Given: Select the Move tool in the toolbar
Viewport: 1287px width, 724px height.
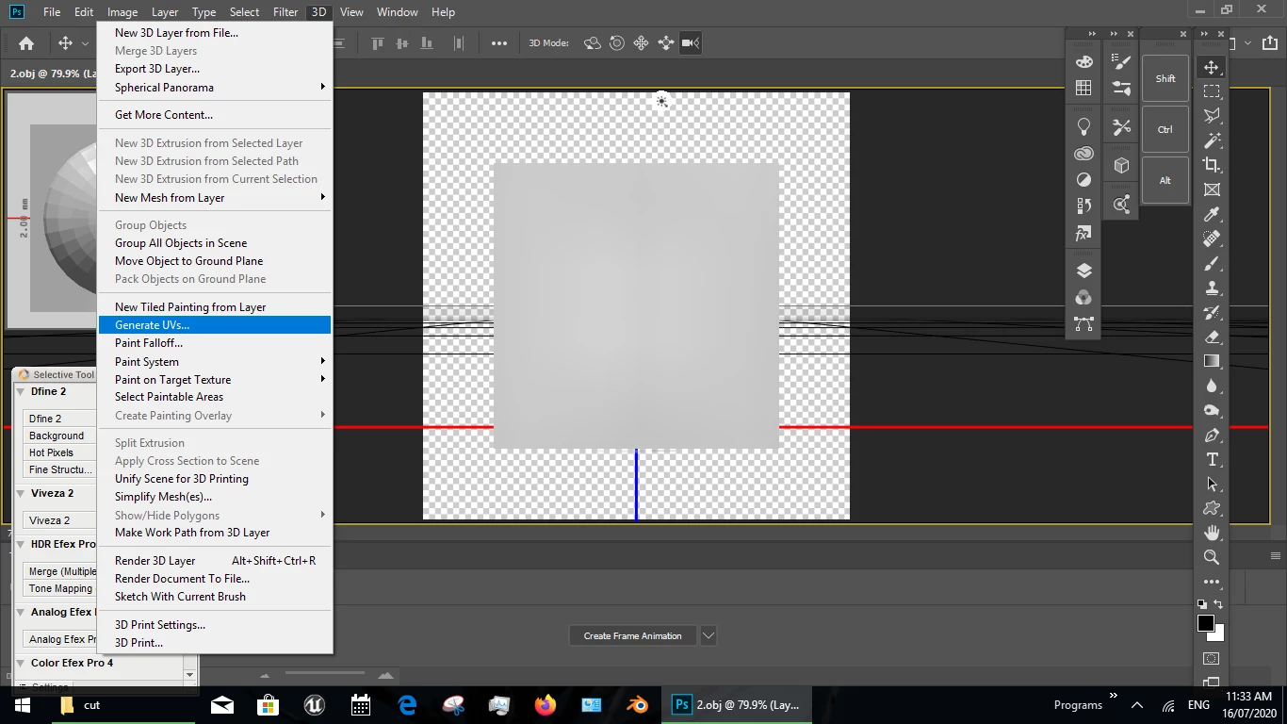Looking at the screenshot, I should 1212,67.
